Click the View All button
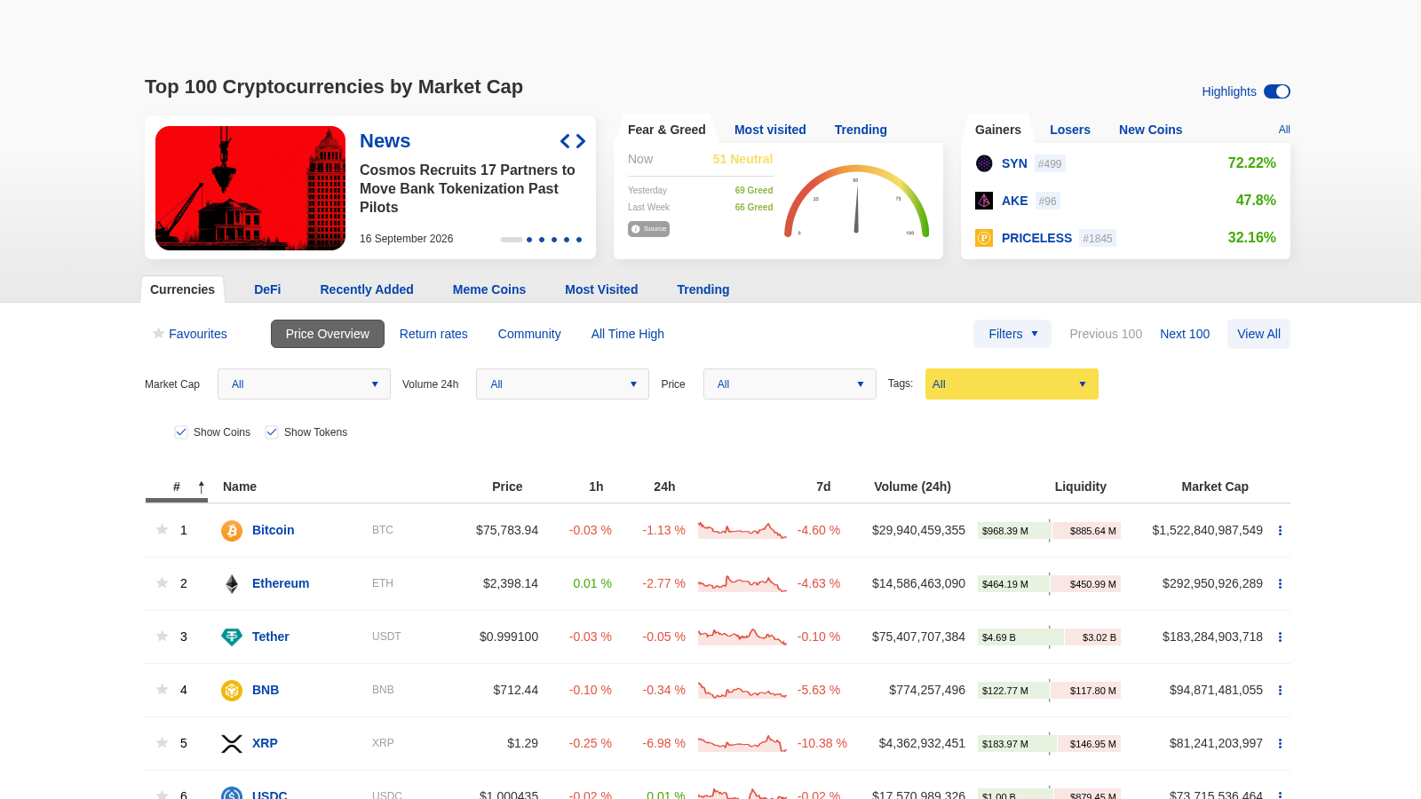Image resolution: width=1421 pixels, height=799 pixels. coord(1258,334)
